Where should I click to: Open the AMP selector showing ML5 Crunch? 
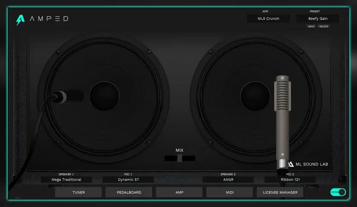click(269, 19)
